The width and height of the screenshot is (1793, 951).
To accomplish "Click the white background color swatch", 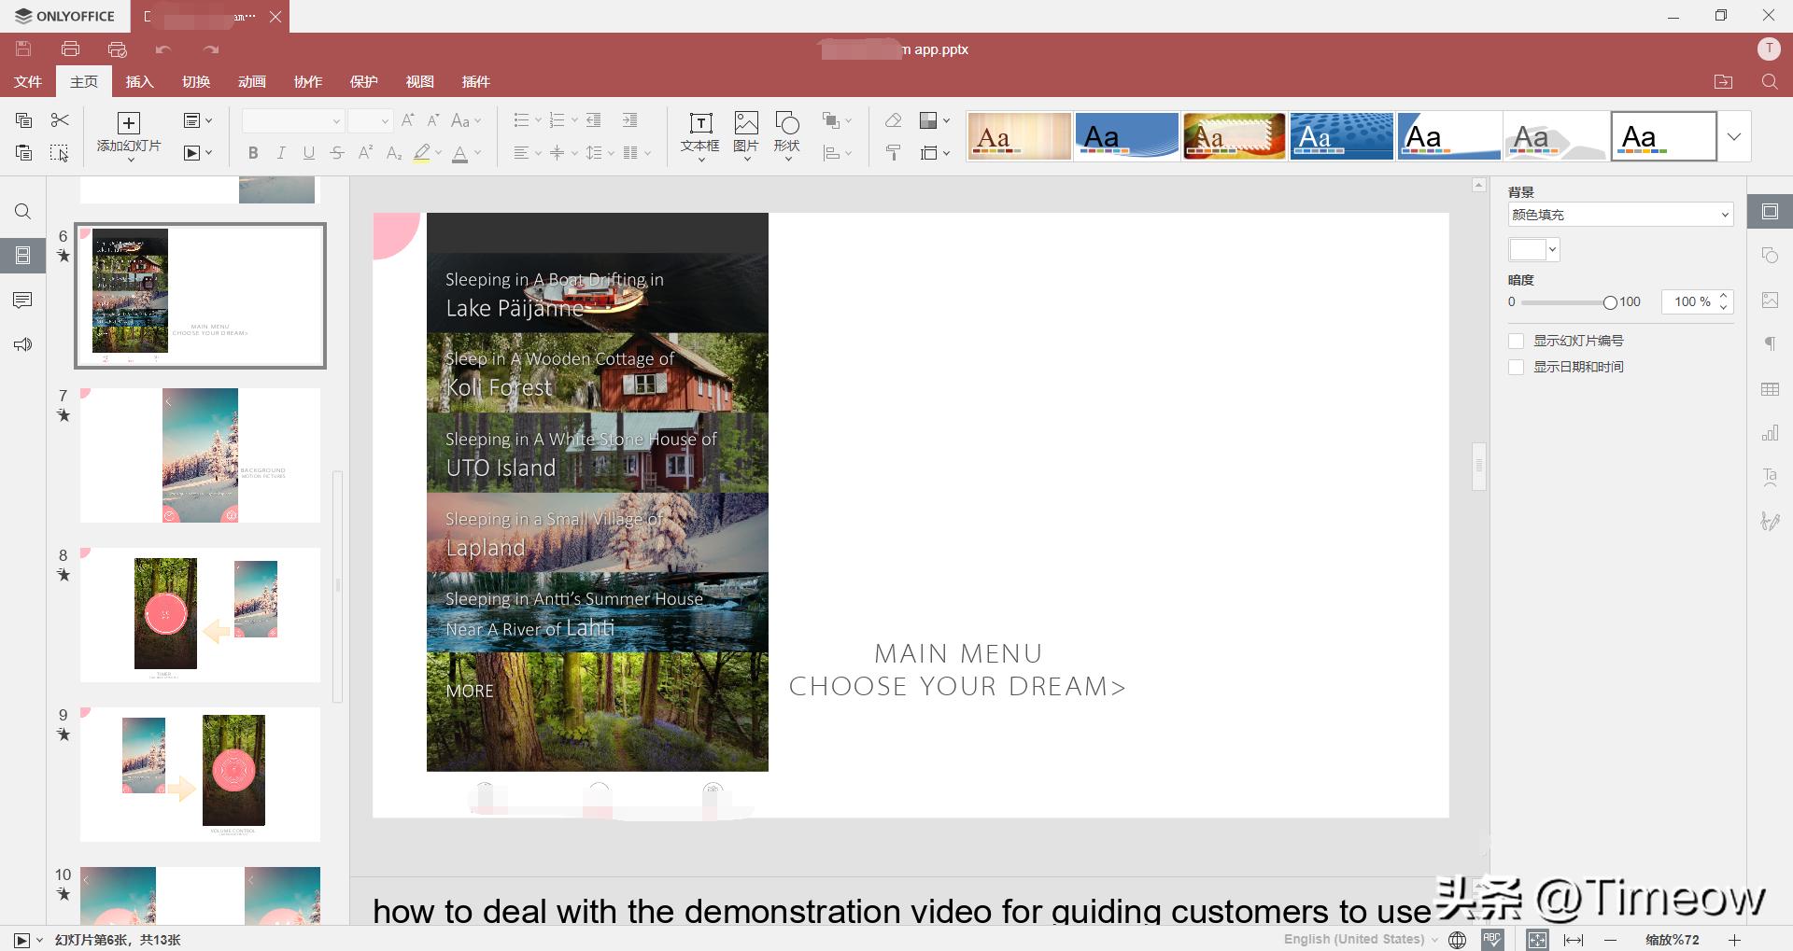I will [1527, 250].
